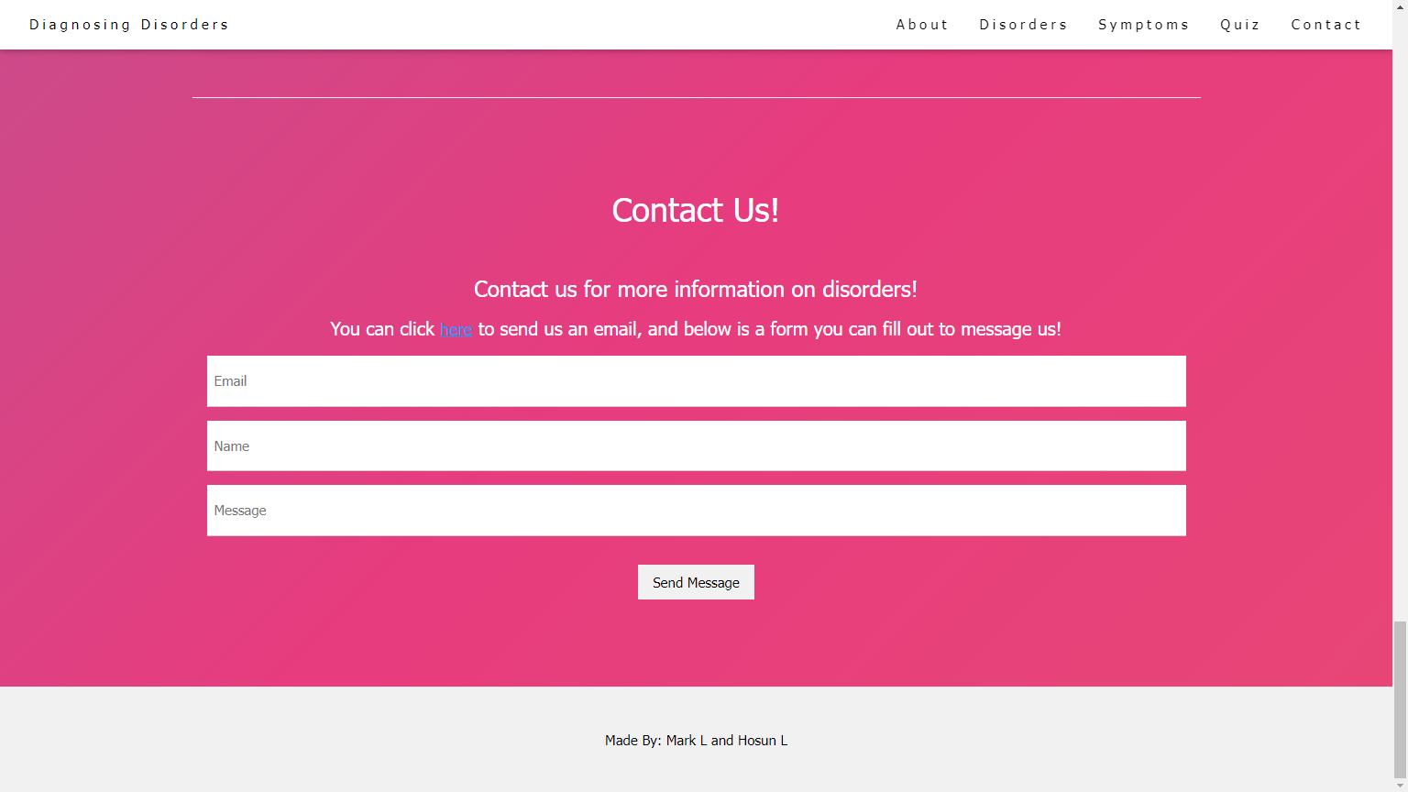Click inside the Email input field
The image size is (1408, 792).
click(696, 380)
